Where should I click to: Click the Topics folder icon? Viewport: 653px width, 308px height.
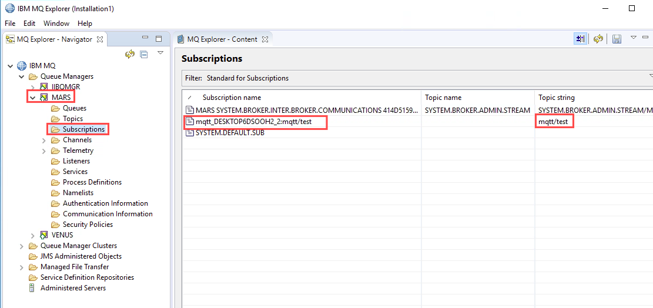click(55, 119)
